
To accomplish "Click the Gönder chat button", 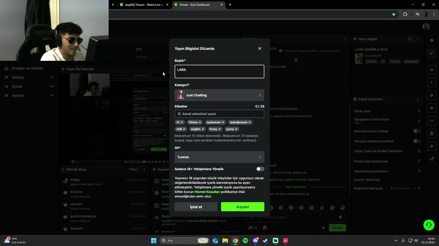I will tap(337, 228).
